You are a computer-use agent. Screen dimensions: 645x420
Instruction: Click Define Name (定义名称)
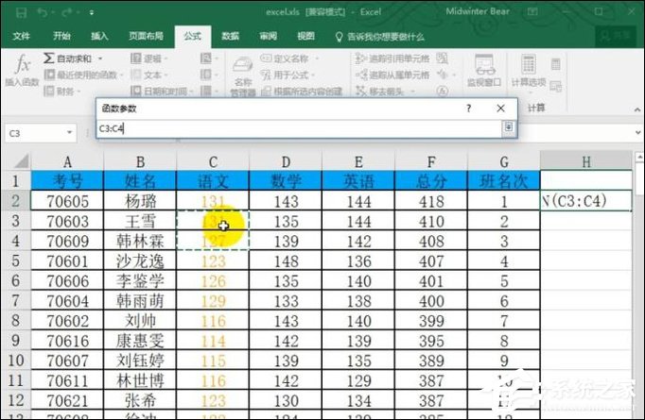click(289, 59)
